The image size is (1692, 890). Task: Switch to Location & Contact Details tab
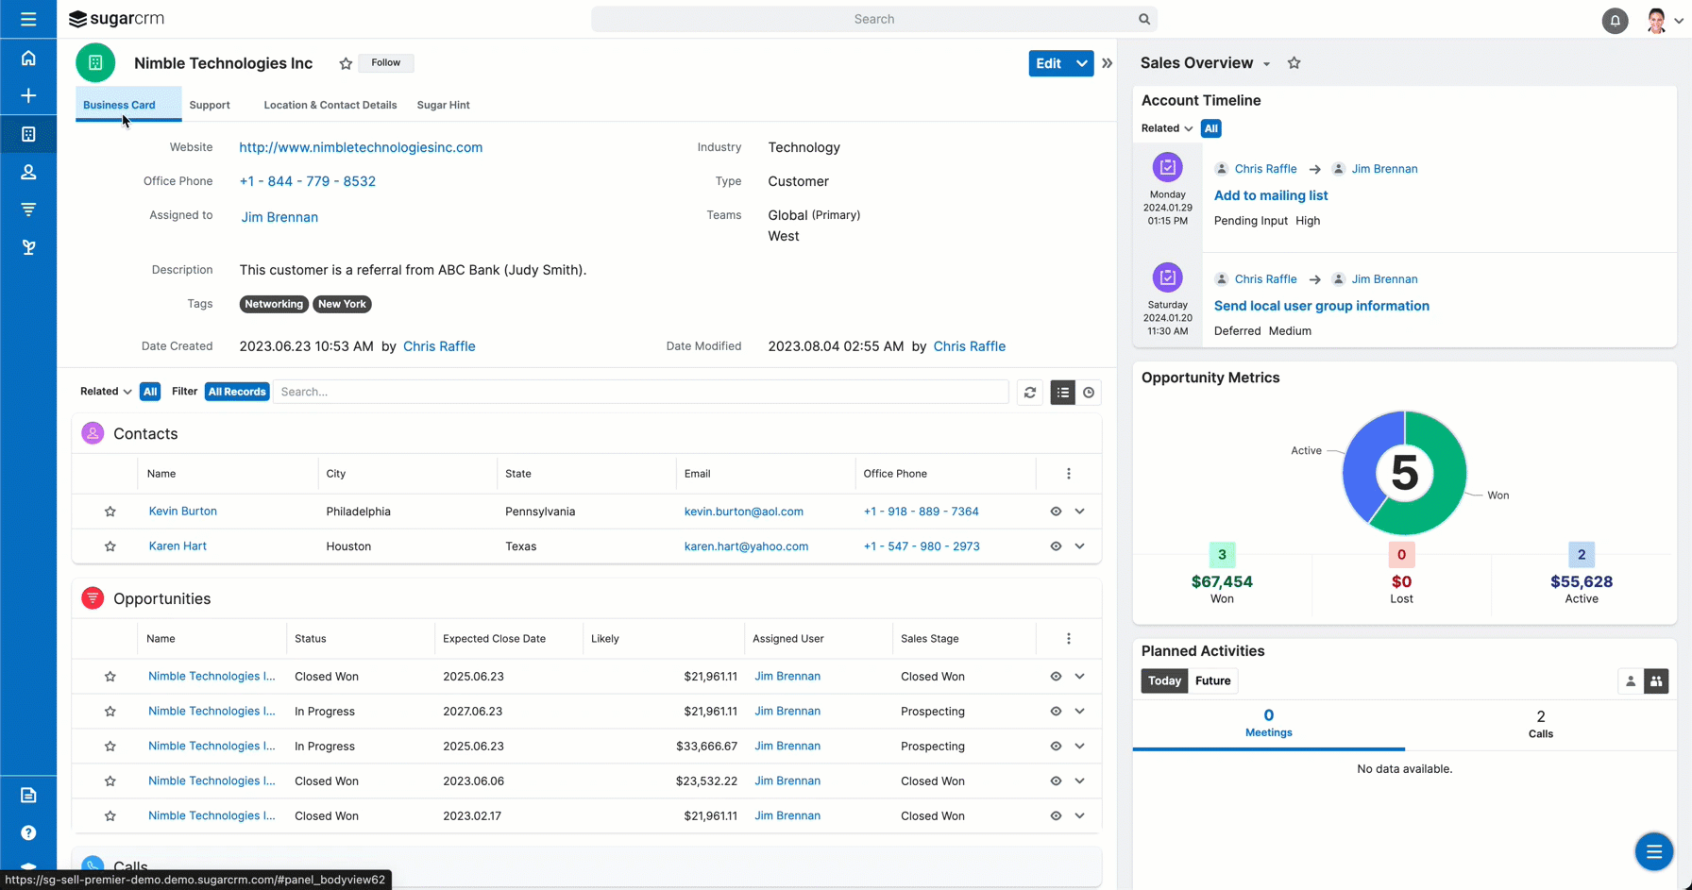[330, 105]
